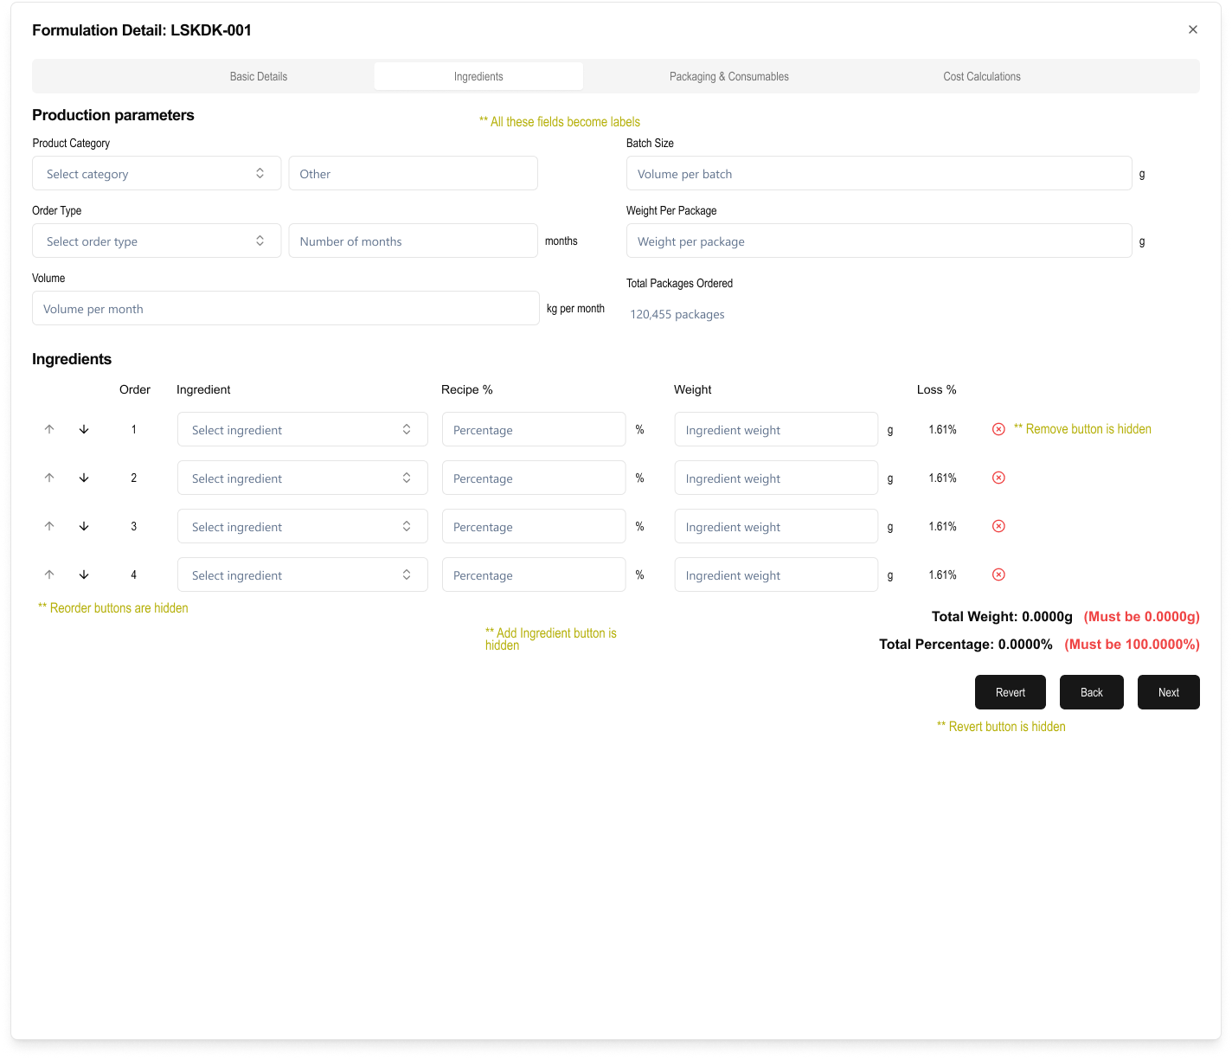Click the Volume per month field
Viewport: 1232px width, 1059px height.
tap(286, 308)
